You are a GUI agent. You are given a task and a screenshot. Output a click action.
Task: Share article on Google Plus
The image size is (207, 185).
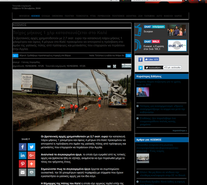[x=31, y=155]
